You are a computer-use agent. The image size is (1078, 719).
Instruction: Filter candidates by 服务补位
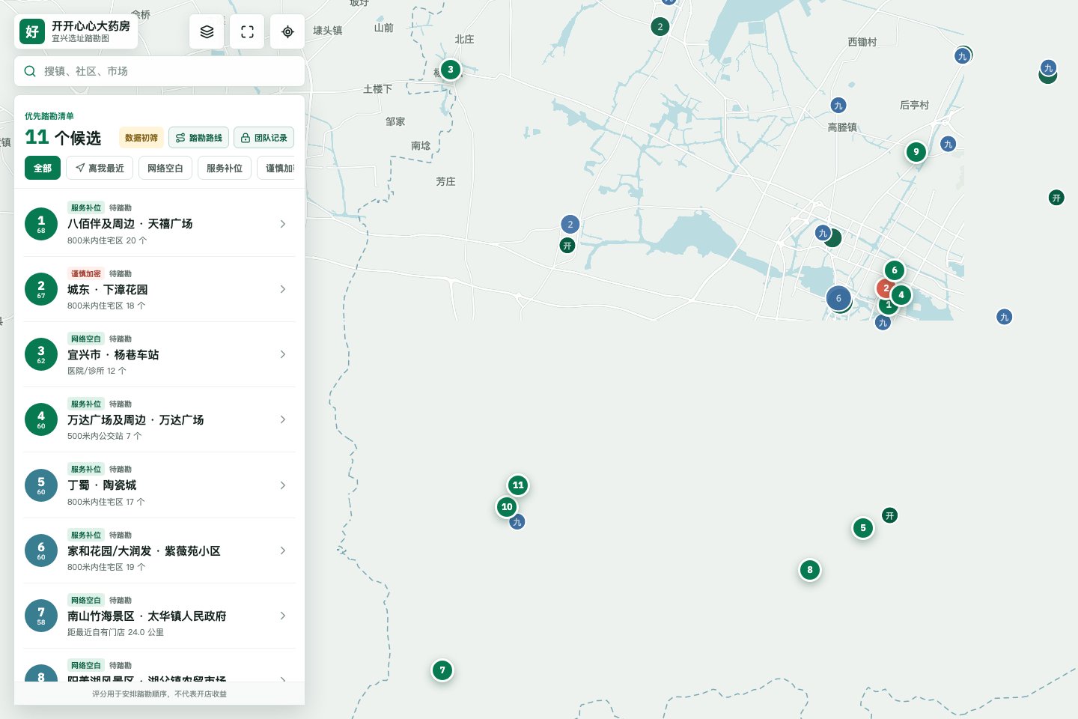pos(225,168)
